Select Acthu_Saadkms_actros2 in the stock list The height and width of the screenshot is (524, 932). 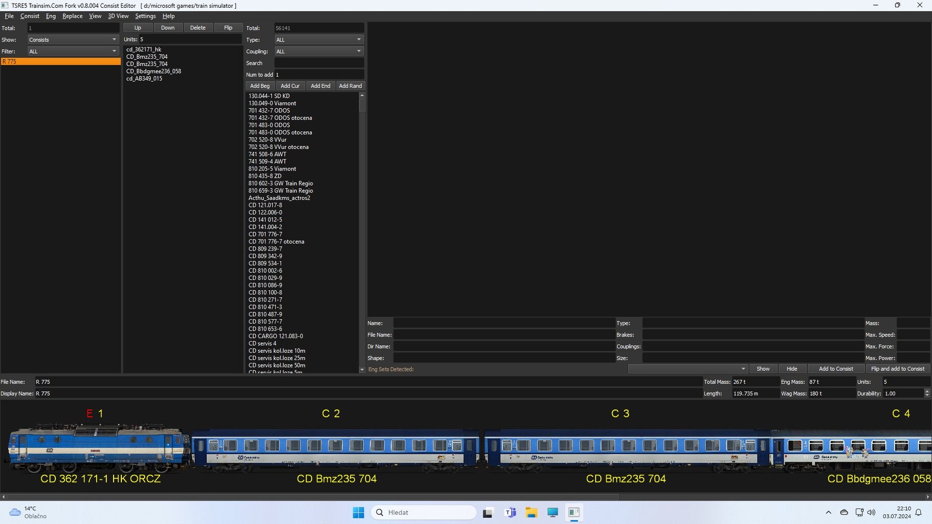[x=279, y=198]
